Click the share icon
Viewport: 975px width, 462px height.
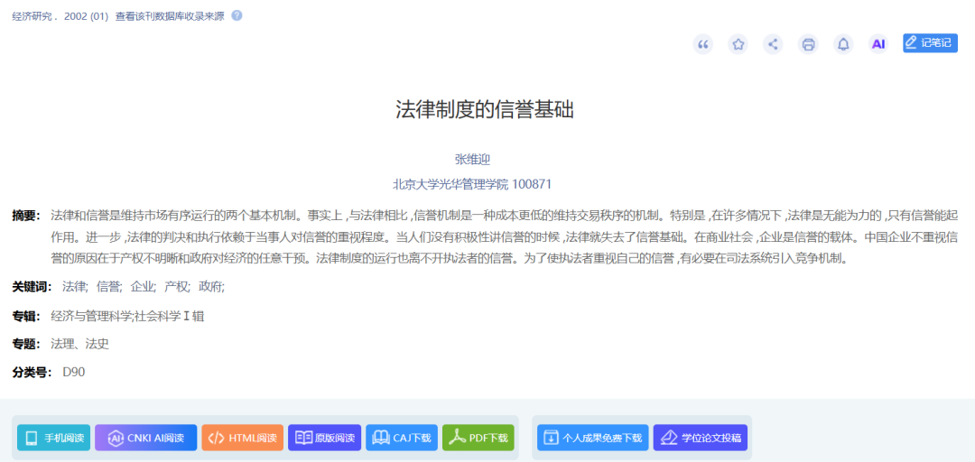pyautogui.click(x=772, y=44)
